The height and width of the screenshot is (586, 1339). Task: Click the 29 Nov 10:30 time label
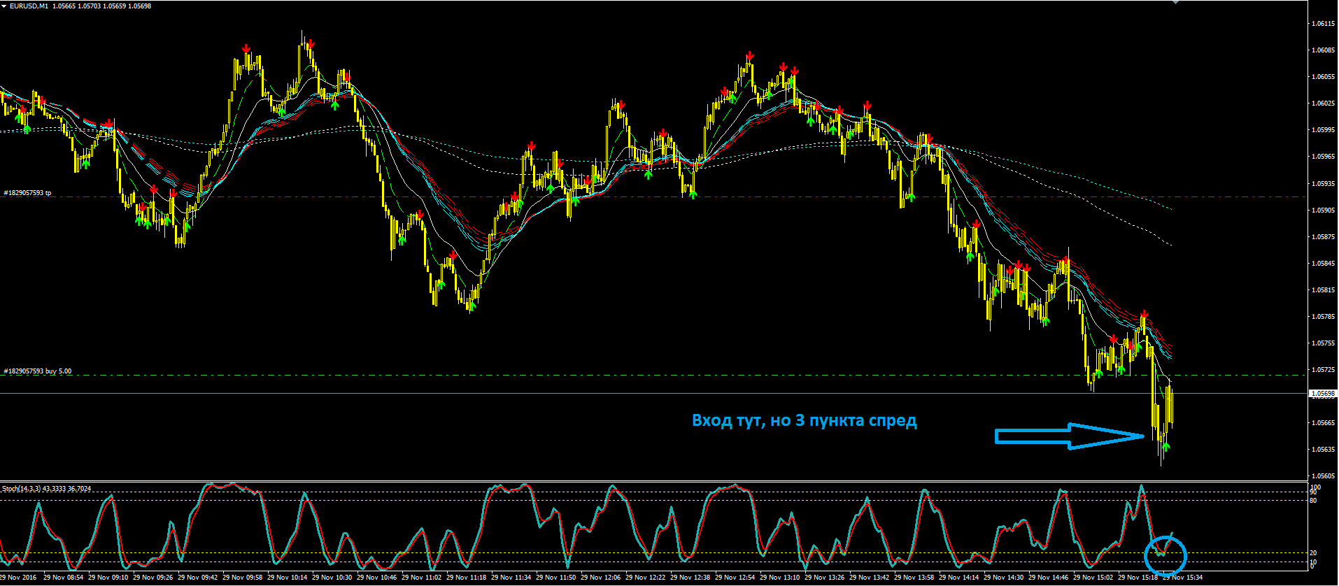332,578
